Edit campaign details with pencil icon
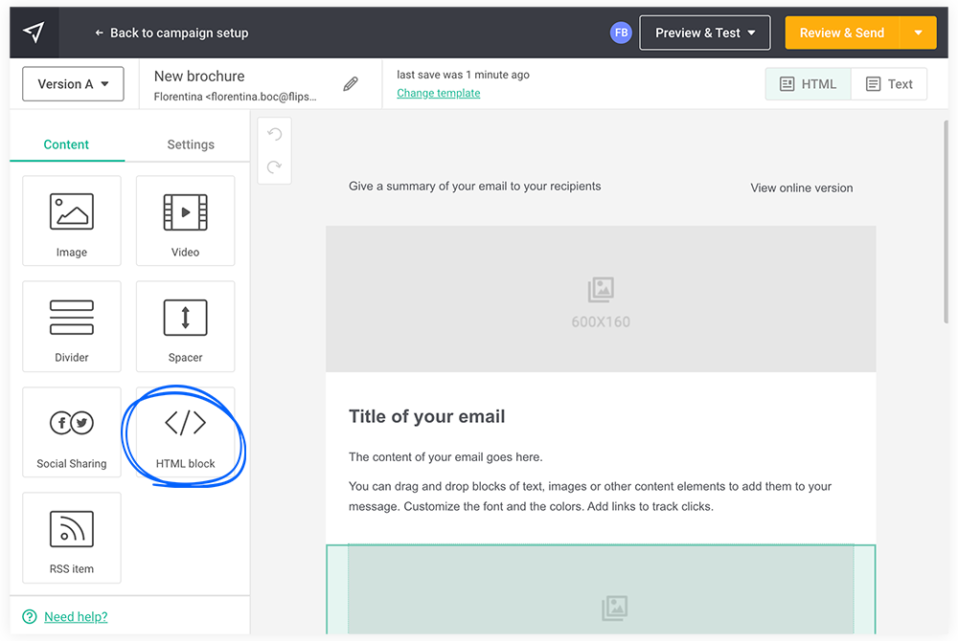Viewport: 958px width, 641px height. 351,84
